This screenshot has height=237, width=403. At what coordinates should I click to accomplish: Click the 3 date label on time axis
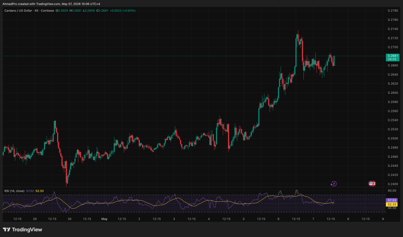(x=174, y=219)
